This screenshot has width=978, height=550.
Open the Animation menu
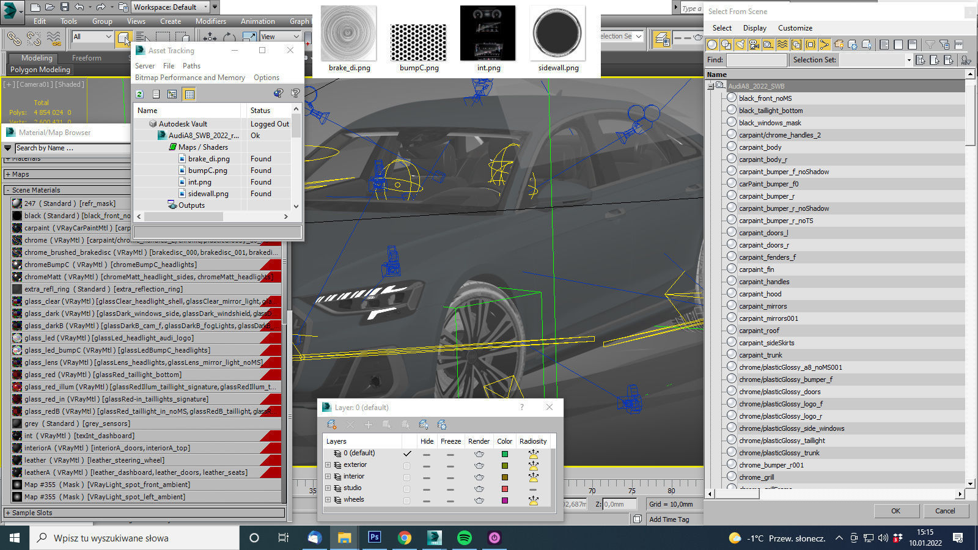pyautogui.click(x=257, y=21)
